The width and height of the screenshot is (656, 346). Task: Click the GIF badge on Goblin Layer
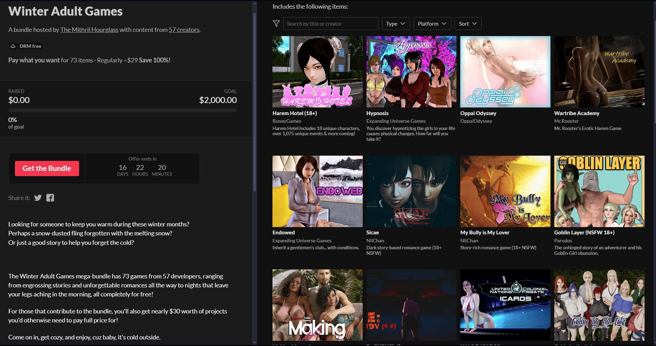tap(563, 163)
